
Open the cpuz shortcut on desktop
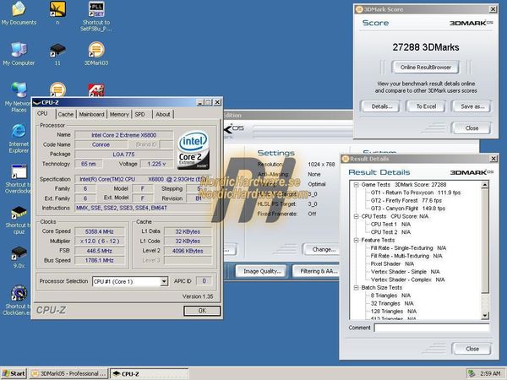(18, 213)
